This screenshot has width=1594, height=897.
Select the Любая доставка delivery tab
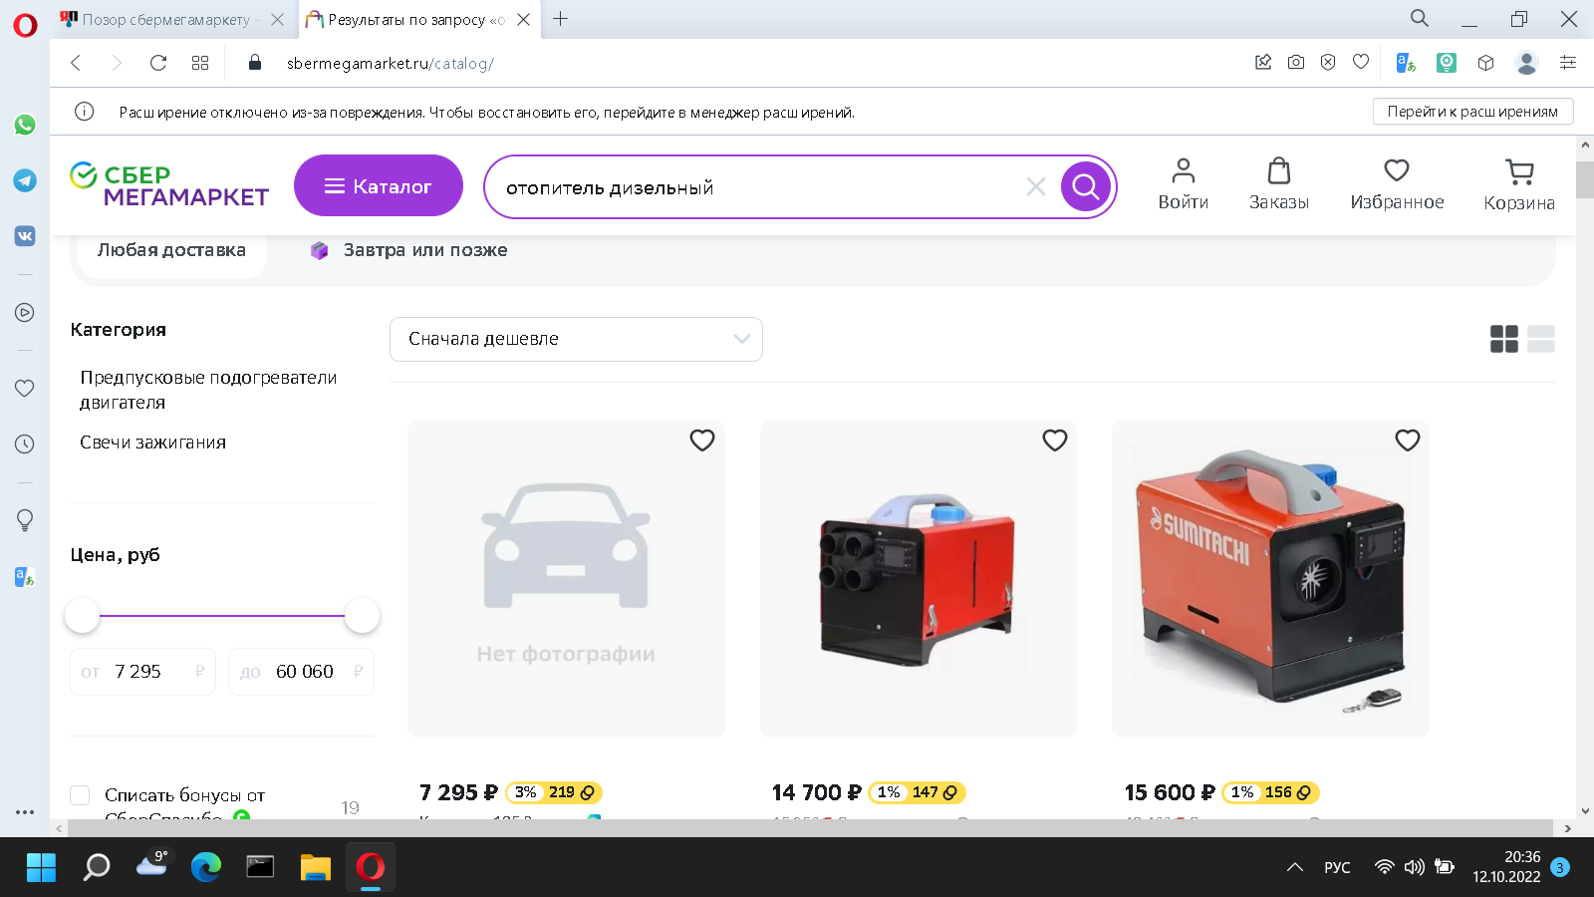tap(171, 250)
